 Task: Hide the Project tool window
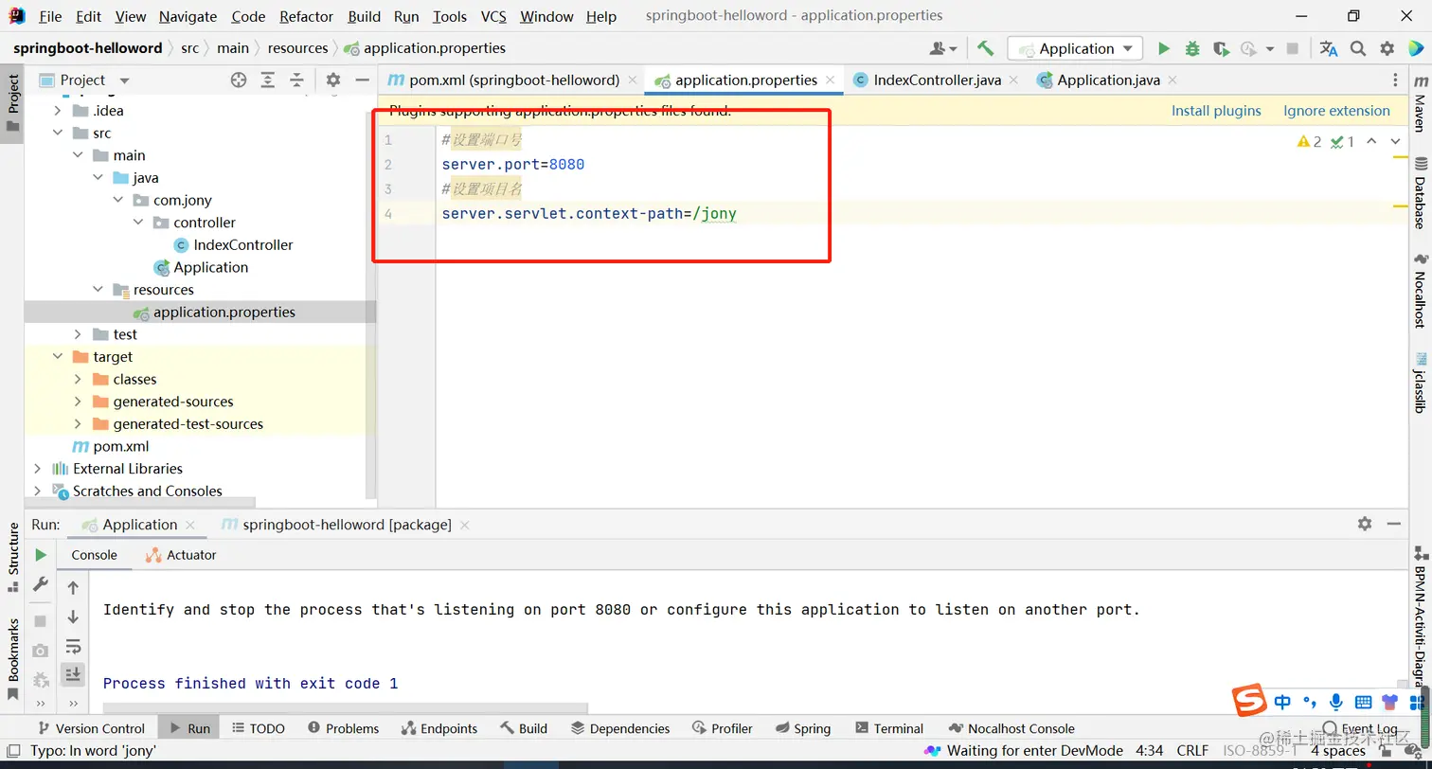pyautogui.click(x=362, y=80)
